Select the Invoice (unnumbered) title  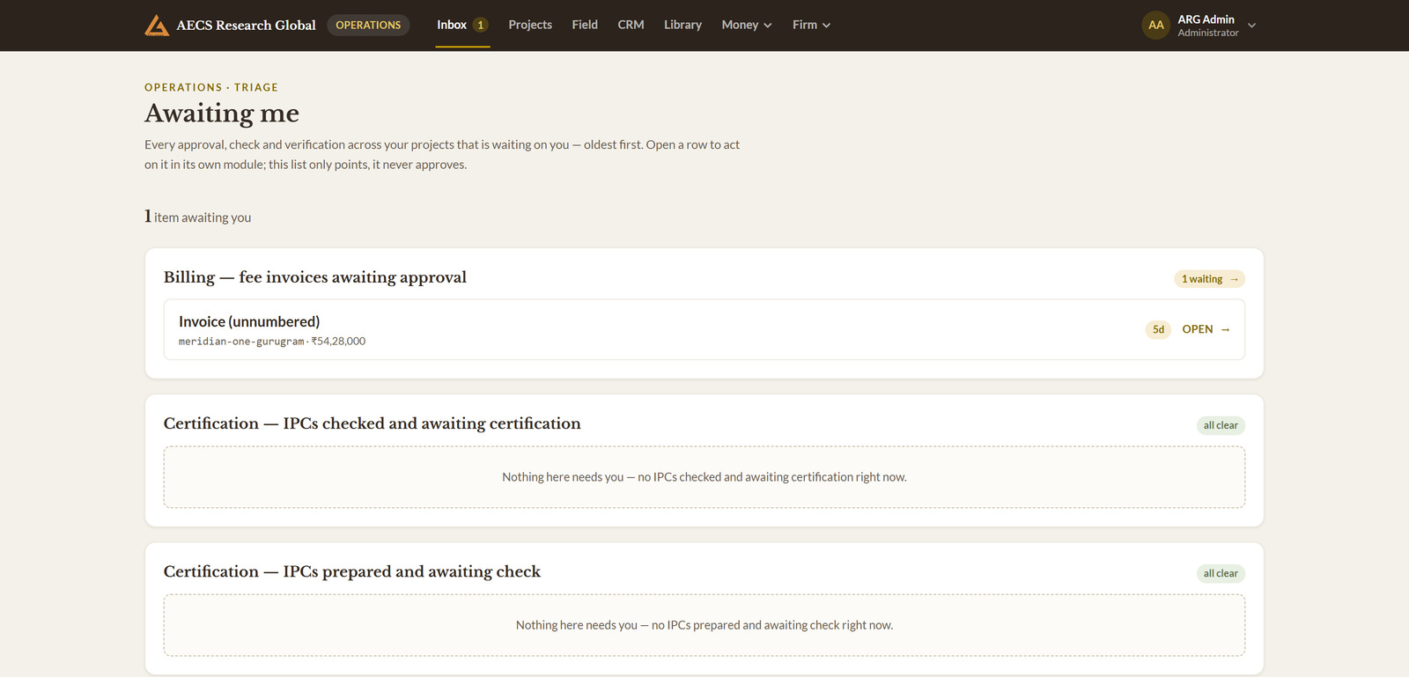tap(249, 321)
